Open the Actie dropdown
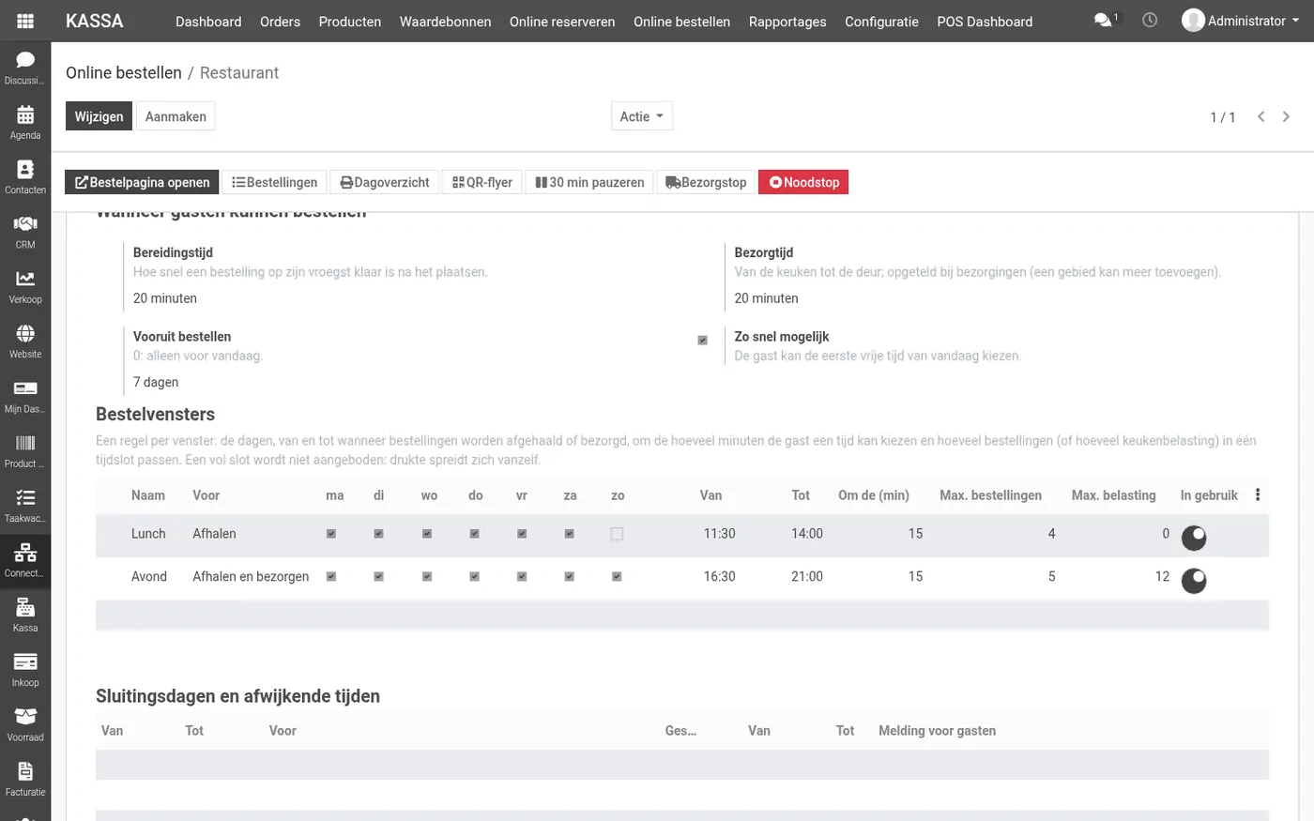The height and width of the screenshot is (821, 1314). tap(642, 116)
